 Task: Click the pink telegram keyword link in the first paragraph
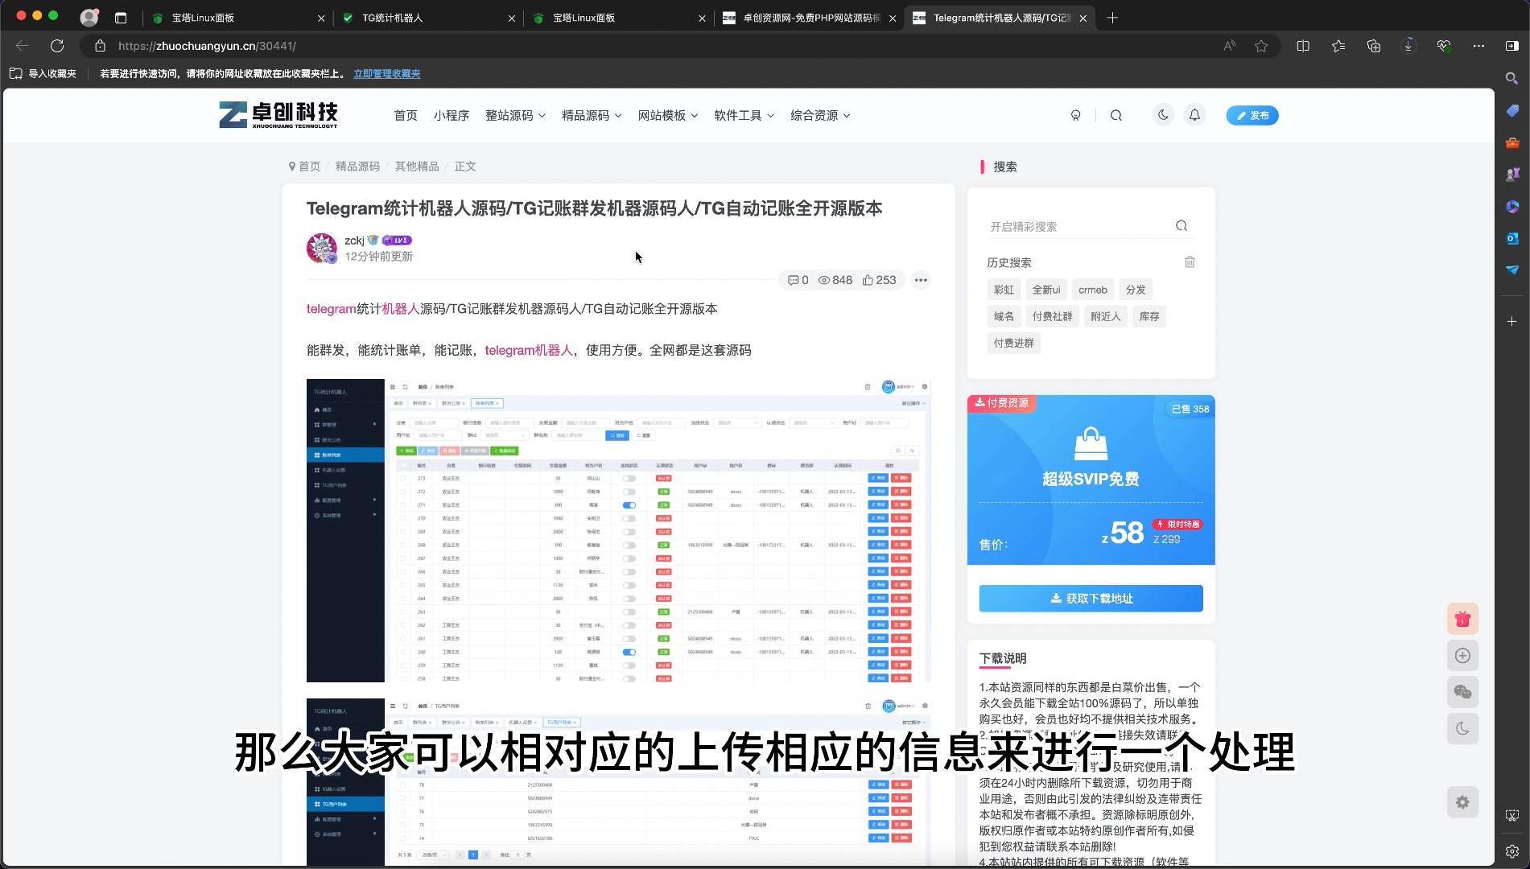click(x=331, y=308)
